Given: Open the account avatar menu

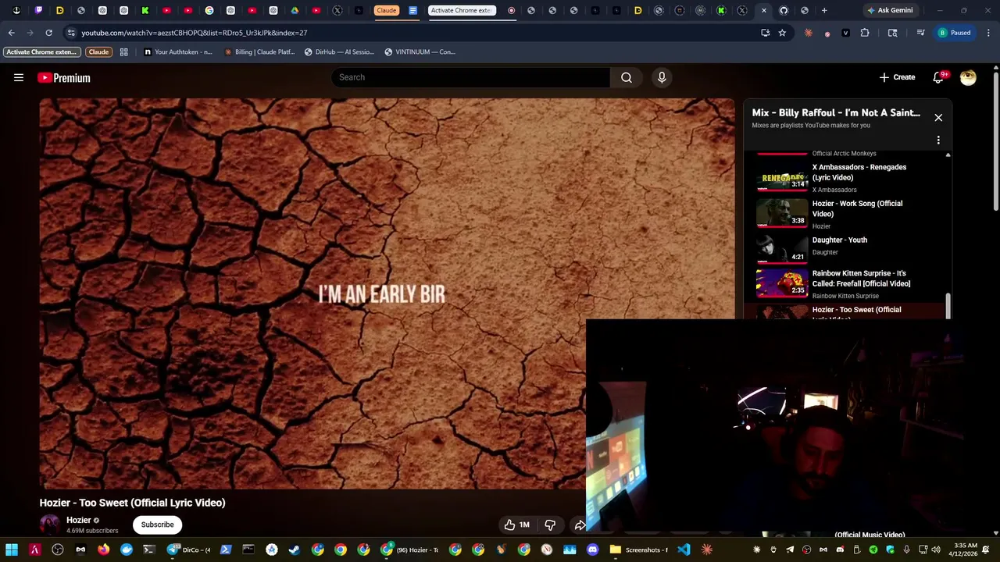Looking at the screenshot, I should point(968,77).
